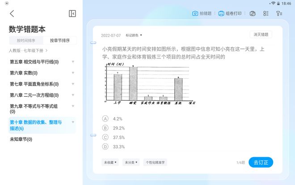Click the 1/6题 page indicator

pos(240,163)
